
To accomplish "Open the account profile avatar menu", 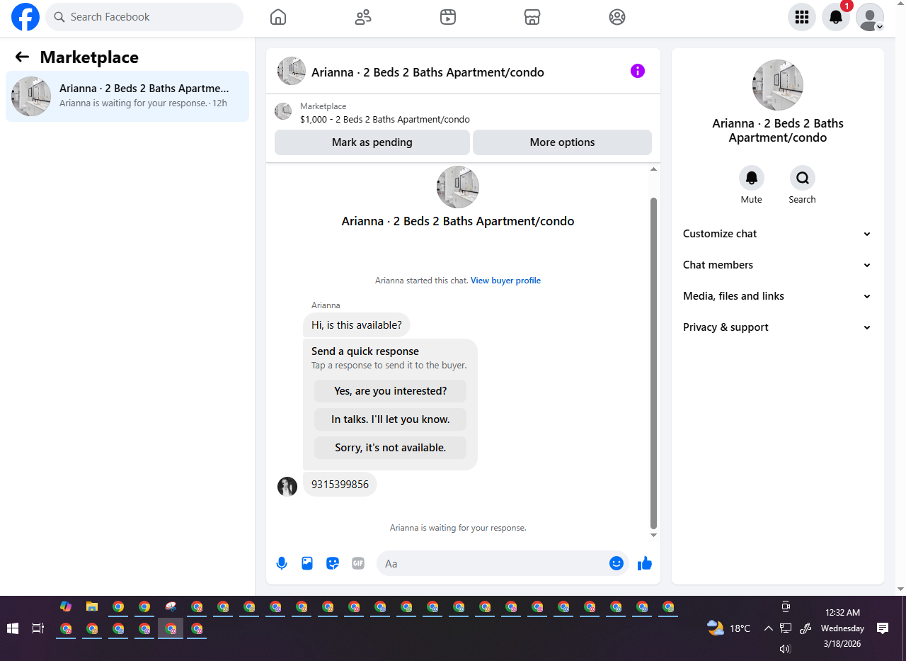I will 870,17.
